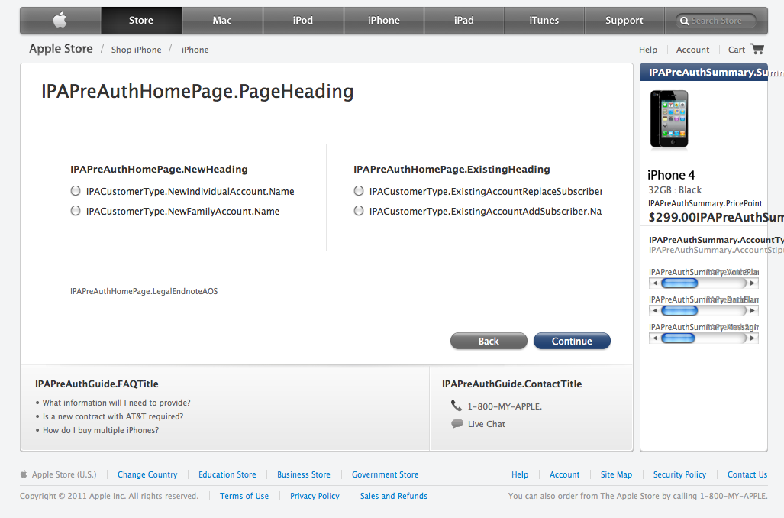Click the Search Store input field
The image size is (784, 518).
(x=716, y=21)
